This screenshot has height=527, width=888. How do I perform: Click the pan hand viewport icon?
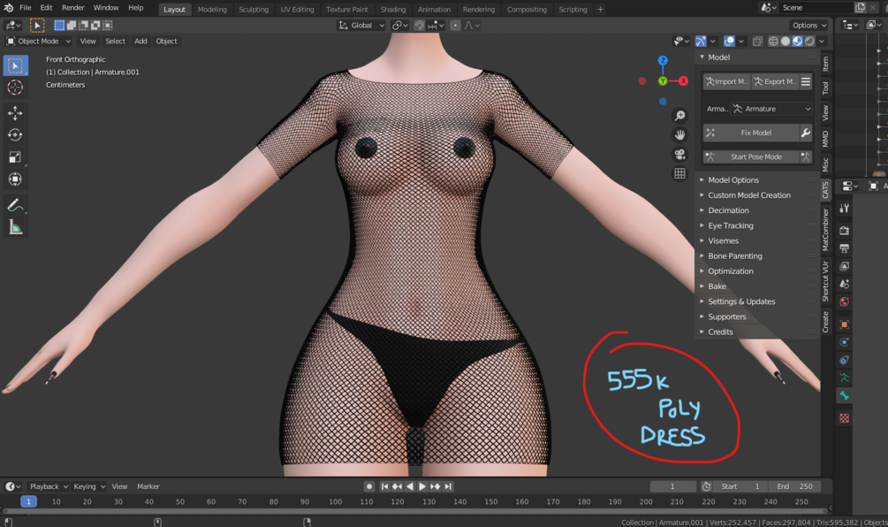(x=679, y=135)
